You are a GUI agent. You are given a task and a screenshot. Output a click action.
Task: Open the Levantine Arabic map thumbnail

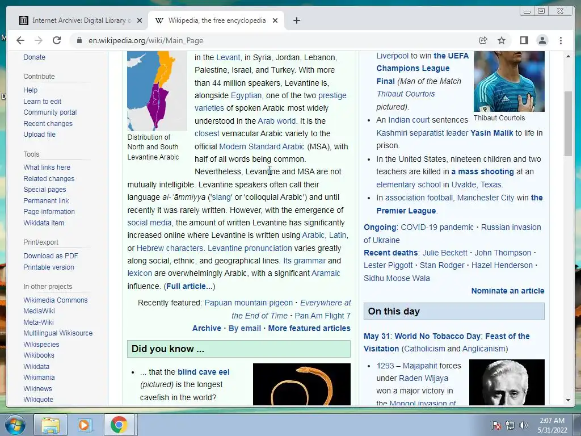point(157,91)
